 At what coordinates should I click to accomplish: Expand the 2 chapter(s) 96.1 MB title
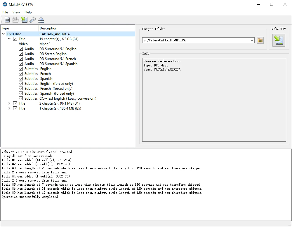pos(9,103)
